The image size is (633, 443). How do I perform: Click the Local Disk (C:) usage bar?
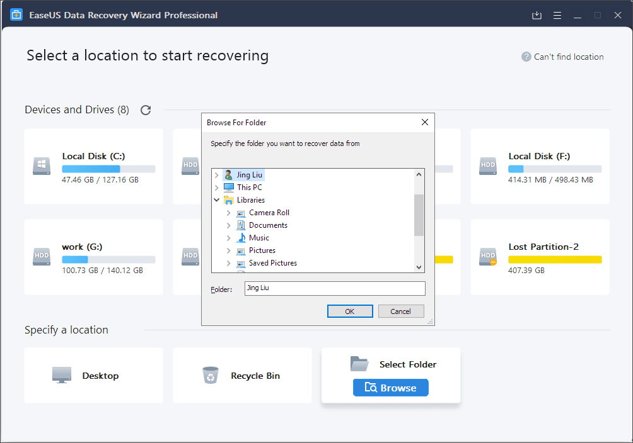point(108,169)
